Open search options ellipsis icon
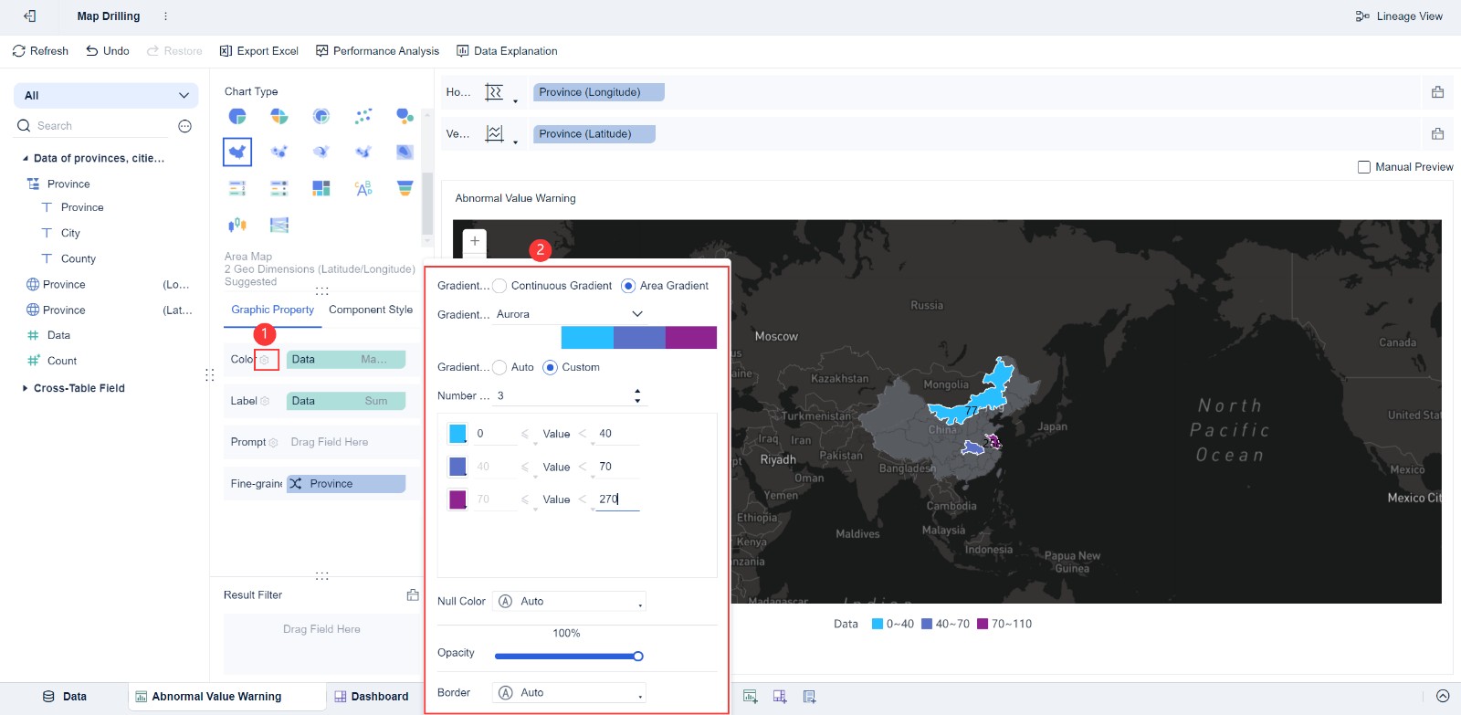This screenshot has height=715, width=1461. (x=184, y=126)
